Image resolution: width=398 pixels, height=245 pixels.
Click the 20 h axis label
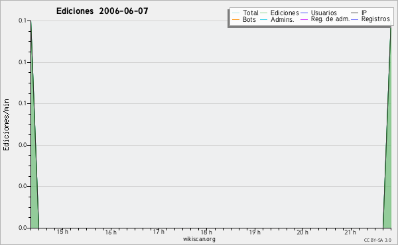[x=302, y=232]
